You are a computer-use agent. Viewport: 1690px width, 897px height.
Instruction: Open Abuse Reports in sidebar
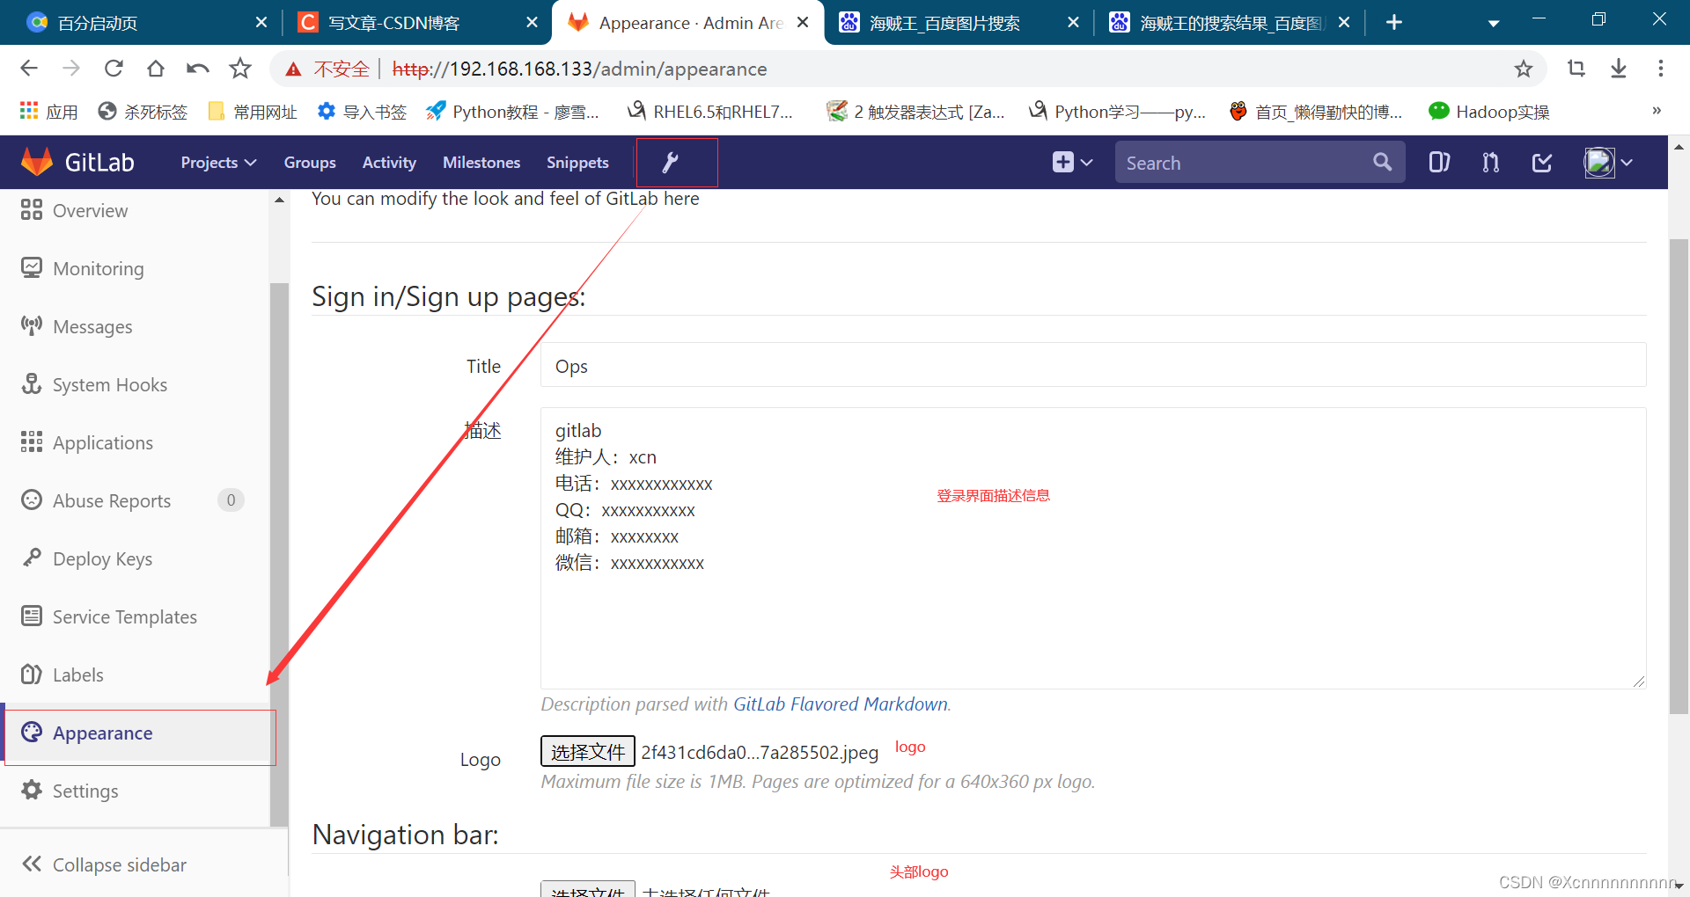(96, 500)
